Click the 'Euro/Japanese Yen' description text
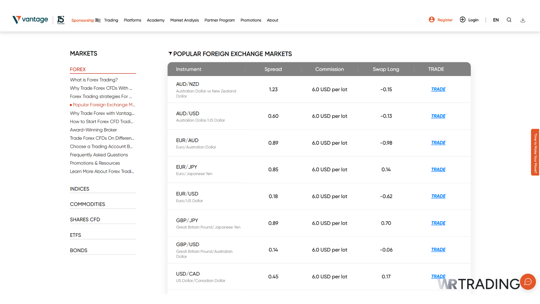The image size is (540, 304). point(194,174)
